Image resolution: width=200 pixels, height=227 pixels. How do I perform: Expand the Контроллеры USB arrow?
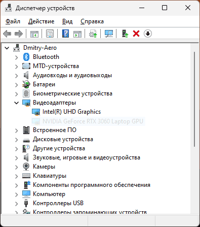[16, 204]
